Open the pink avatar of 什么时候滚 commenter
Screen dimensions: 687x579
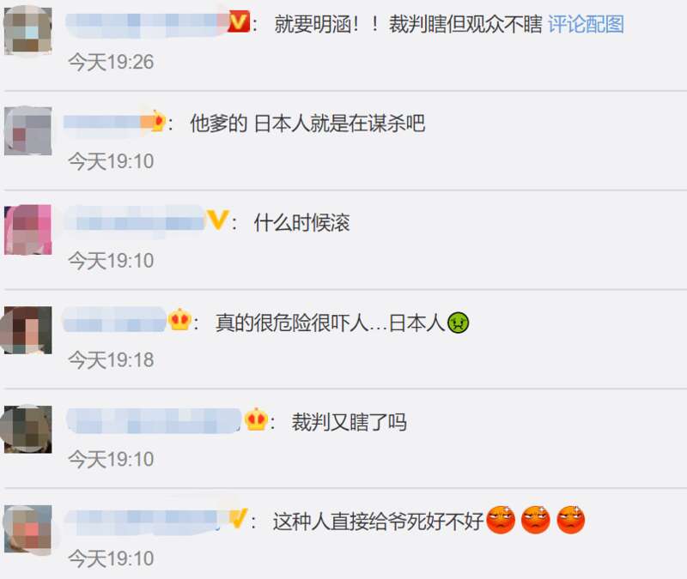pos(28,230)
